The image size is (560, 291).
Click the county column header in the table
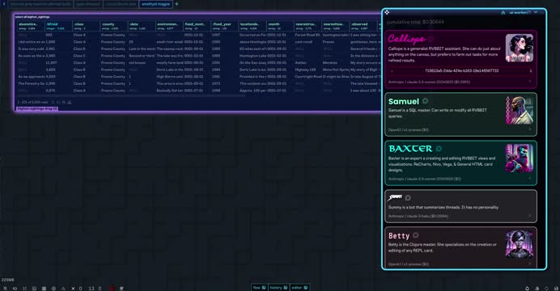[113, 26]
